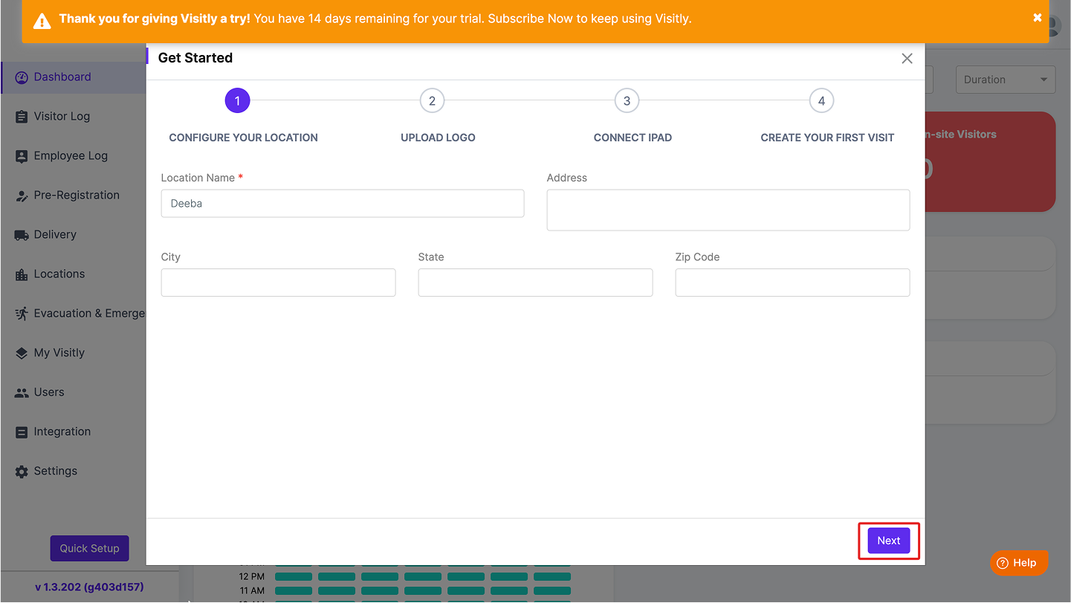Viewport: 1071px width, 603px height.
Task: Click the 12 PM chart row label
Action: [x=252, y=576]
